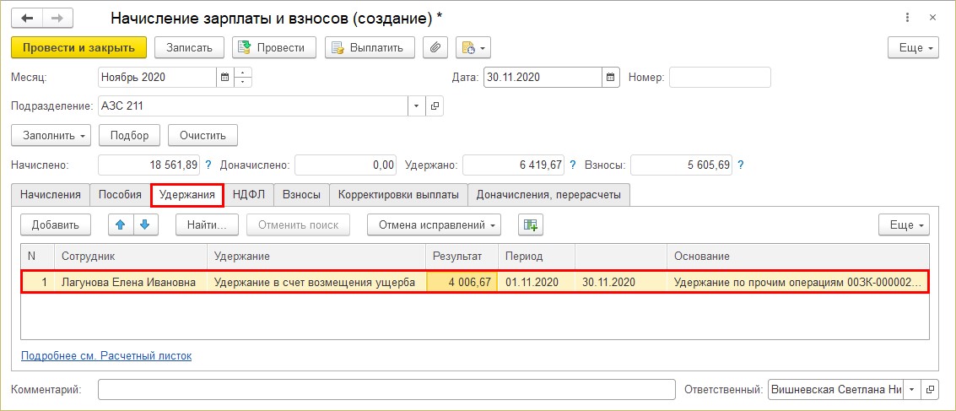
Task: Click the green table settings icon
Action: [530, 224]
